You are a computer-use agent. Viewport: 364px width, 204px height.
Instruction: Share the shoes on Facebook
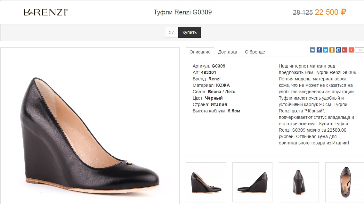point(319,50)
